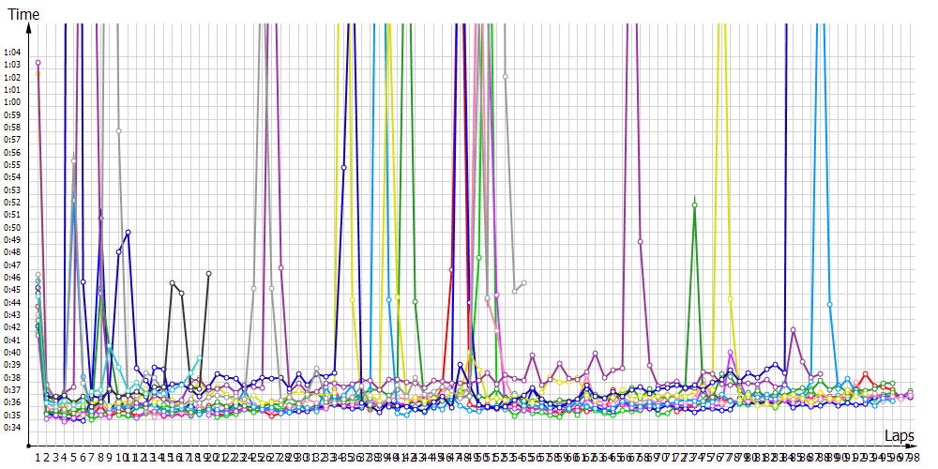This screenshot has height=469, width=938.
Task: Select the gray point near 0:58 on lap 10
Action: pos(118,131)
